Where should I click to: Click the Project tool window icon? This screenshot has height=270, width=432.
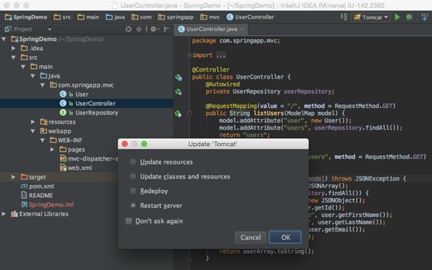(8, 29)
